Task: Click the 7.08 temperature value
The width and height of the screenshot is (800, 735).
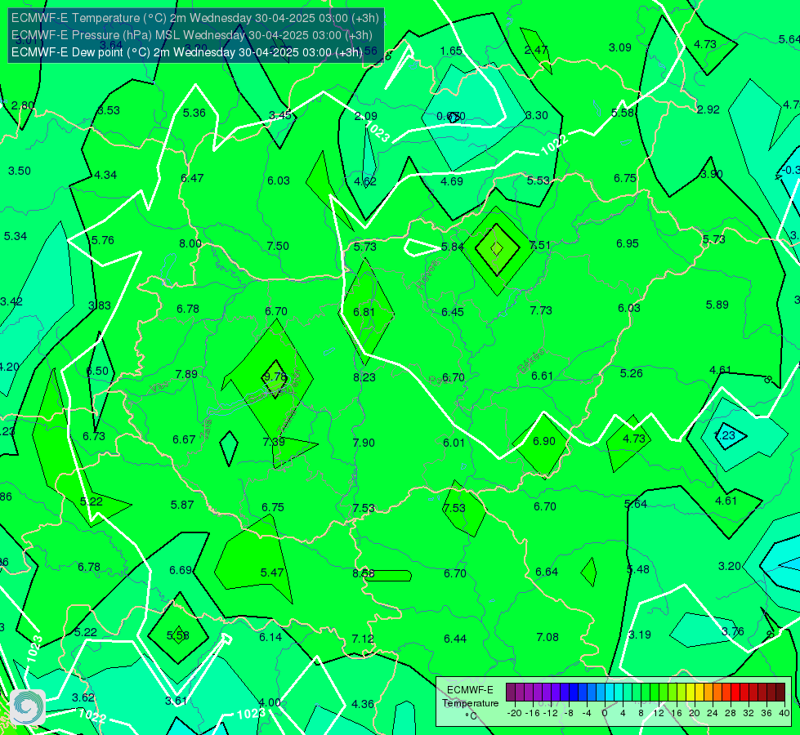Action: pyautogui.click(x=547, y=637)
